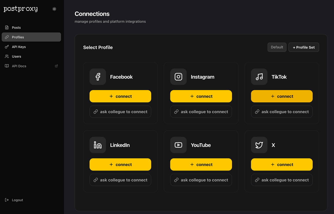The width and height of the screenshot is (334, 214).
Task: Ask a colleague to connect TikTok
Action: coord(282,112)
